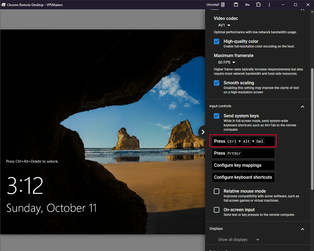
Task: Click the 'On-screen input' label
Action: (x=239, y=210)
